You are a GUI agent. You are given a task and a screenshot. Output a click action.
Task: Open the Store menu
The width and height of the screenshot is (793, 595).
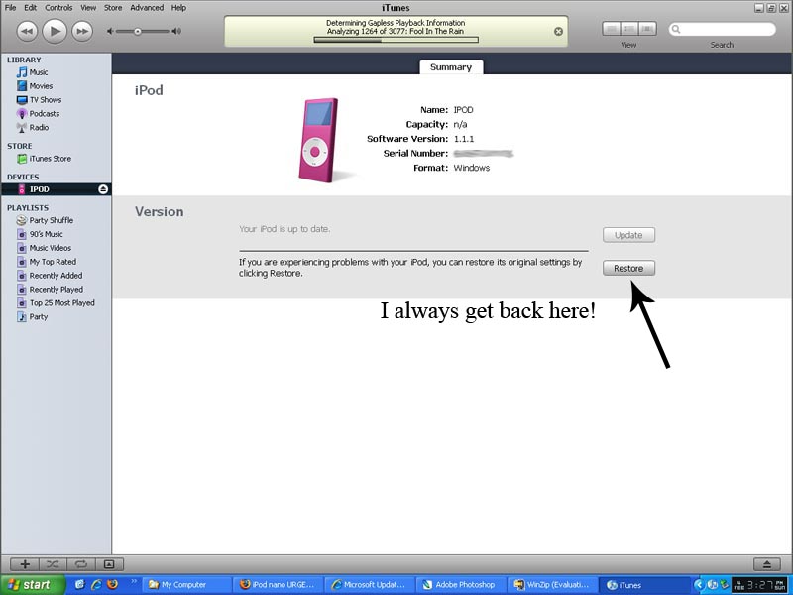point(113,6)
